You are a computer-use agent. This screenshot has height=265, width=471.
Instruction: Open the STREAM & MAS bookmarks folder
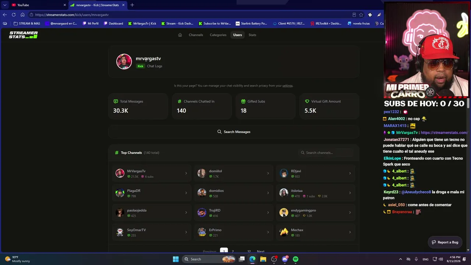click(27, 24)
